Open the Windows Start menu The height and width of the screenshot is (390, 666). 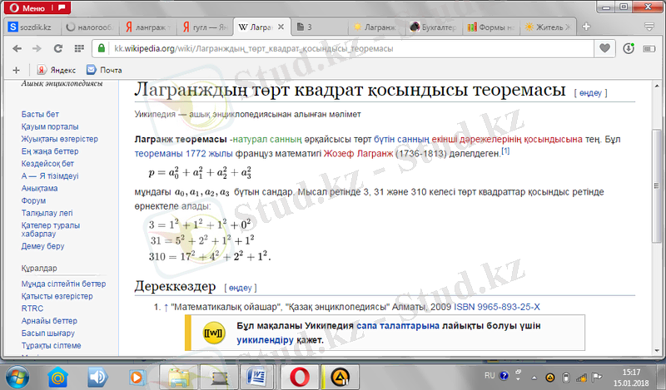click(x=18, y=377)
